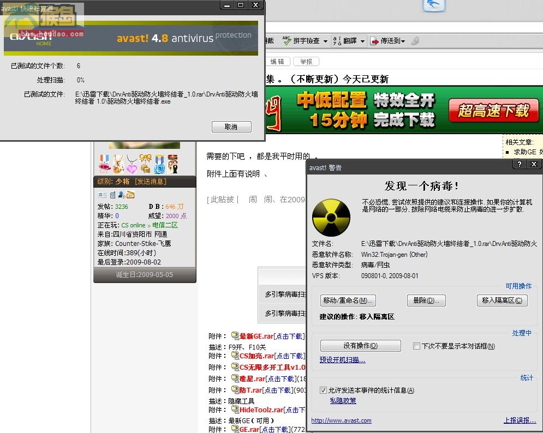Open the CS无限多开工具v1.0 attachment link
The width and height of the screenshot is (543, 433).
(x=272, y=367)
